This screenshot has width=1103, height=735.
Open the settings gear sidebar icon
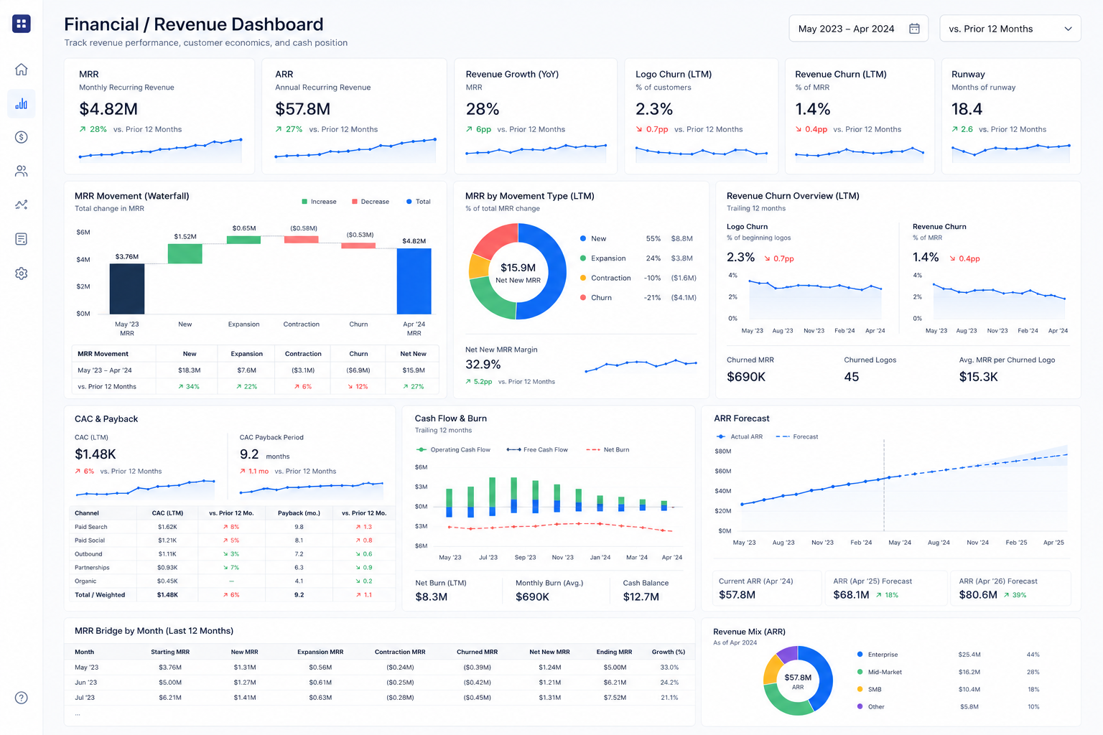(x=22, y=273)
